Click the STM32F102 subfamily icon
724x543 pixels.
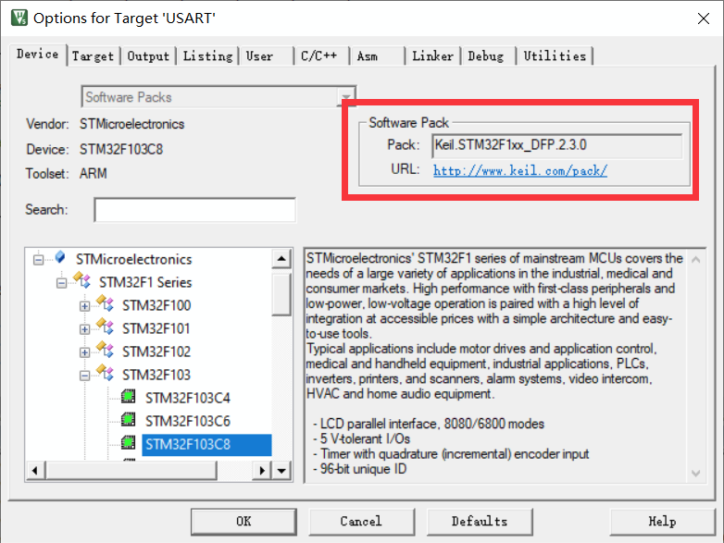tap(105, 350)
